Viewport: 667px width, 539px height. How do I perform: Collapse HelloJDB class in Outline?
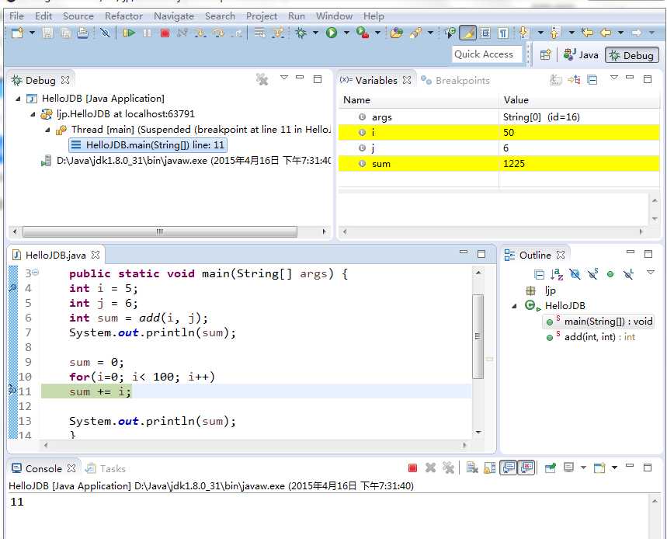[514, 306]
